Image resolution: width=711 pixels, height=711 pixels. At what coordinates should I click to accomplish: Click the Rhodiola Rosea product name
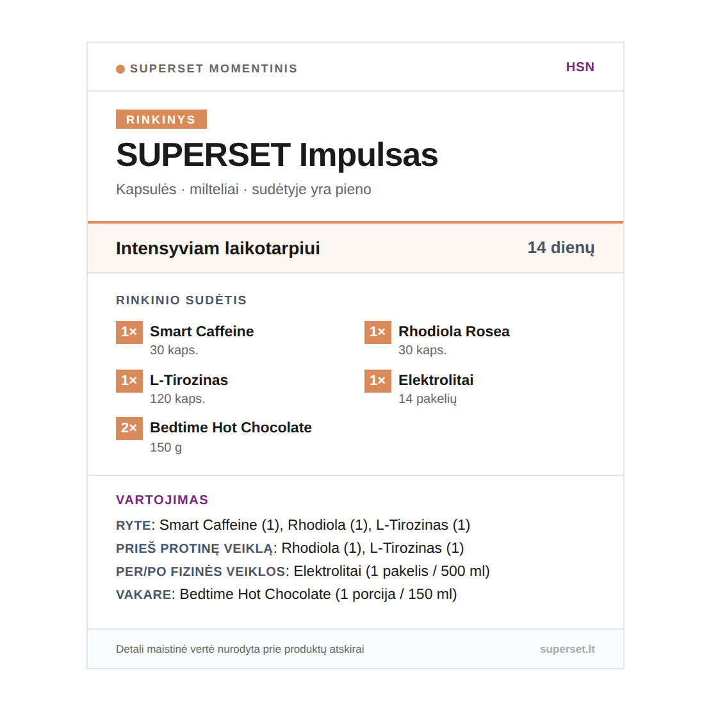point(454,331)
